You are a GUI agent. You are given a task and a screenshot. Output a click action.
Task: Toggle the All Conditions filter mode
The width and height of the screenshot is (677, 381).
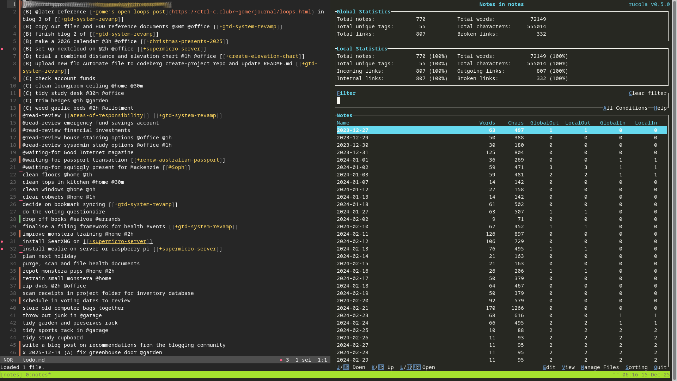click(625, 108)
